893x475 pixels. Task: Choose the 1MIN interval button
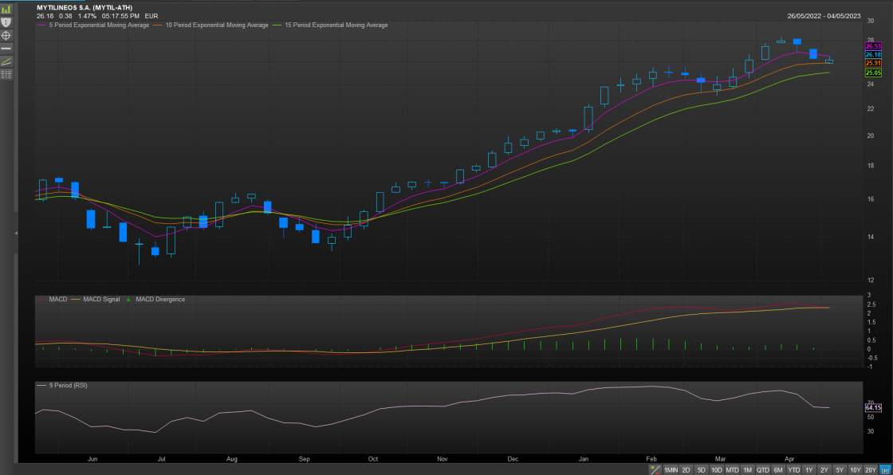(671, 469)
